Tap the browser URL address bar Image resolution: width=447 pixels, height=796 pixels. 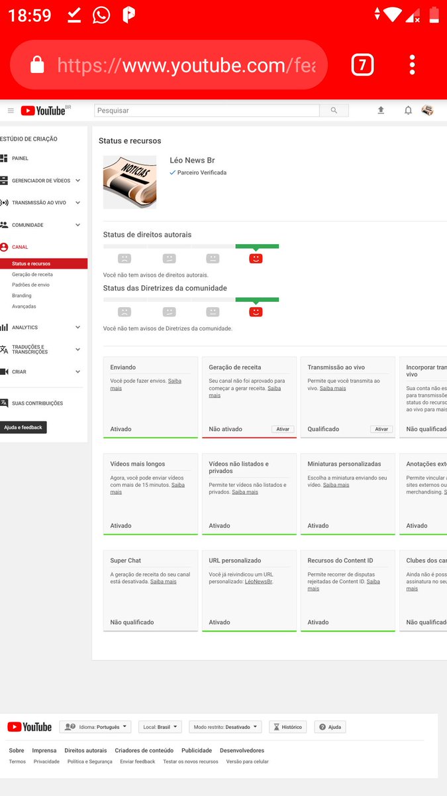tap(169, 65)
